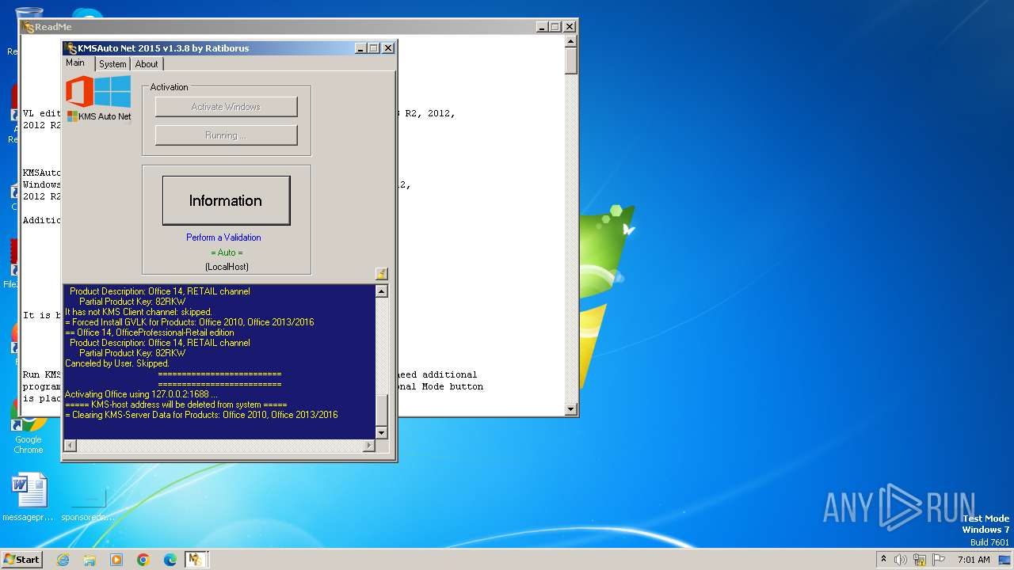Click the Activate Windows button
This screenshot has height=570, width=1014.
point(227,107)
